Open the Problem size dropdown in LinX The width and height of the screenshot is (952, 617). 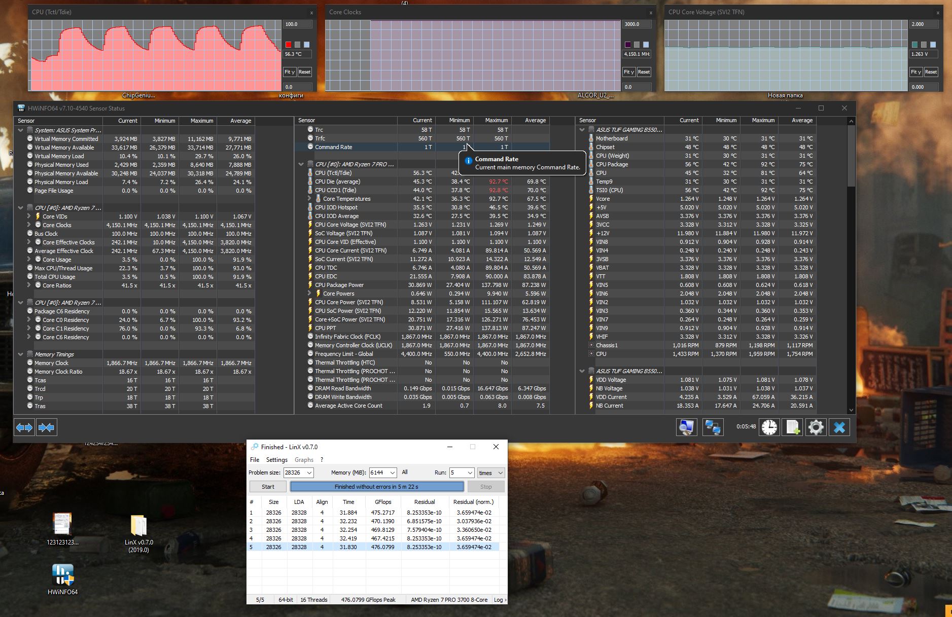[x=309, y=473]
